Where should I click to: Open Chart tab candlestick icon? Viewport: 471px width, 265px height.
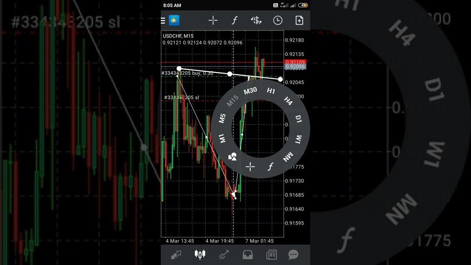200,254
